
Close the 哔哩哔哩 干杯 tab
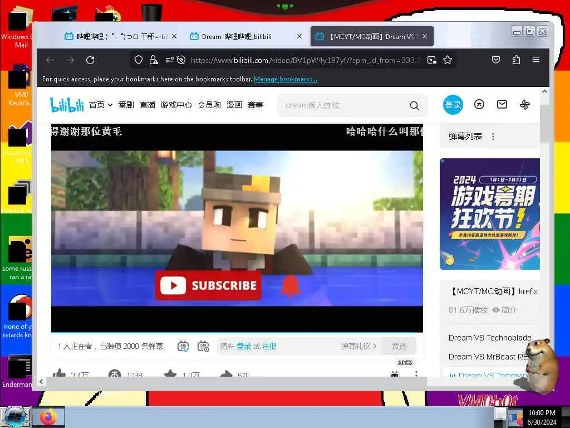(x=174, y=36)
